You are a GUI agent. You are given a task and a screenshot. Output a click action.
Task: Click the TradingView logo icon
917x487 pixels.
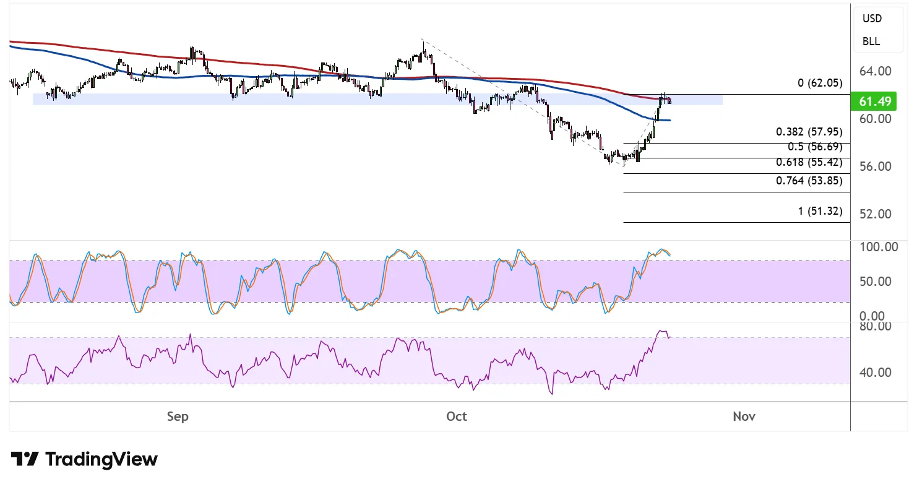(25, 459)
